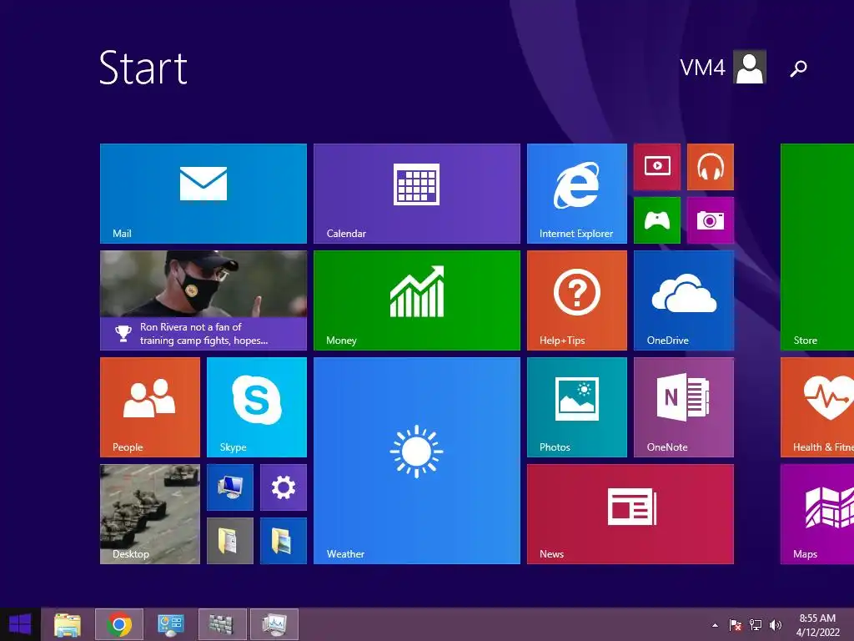The width and height of the screenshot is (854, 641).
Task: Open the Camera tile
Action: [x=711, y=220]
